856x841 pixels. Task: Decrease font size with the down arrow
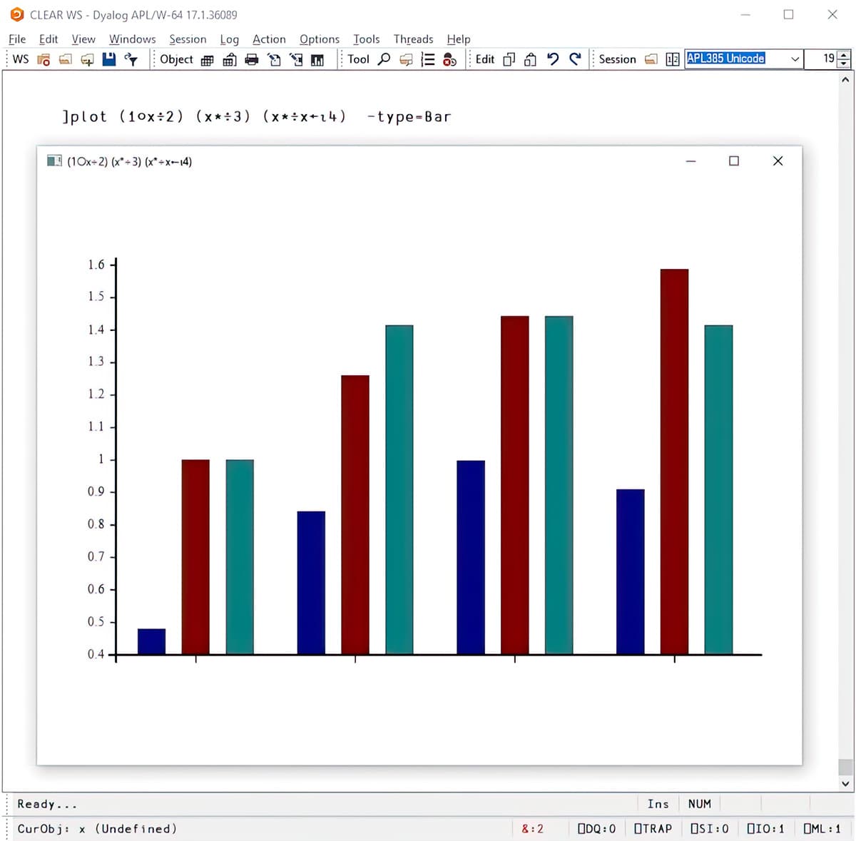click(844, 63)
